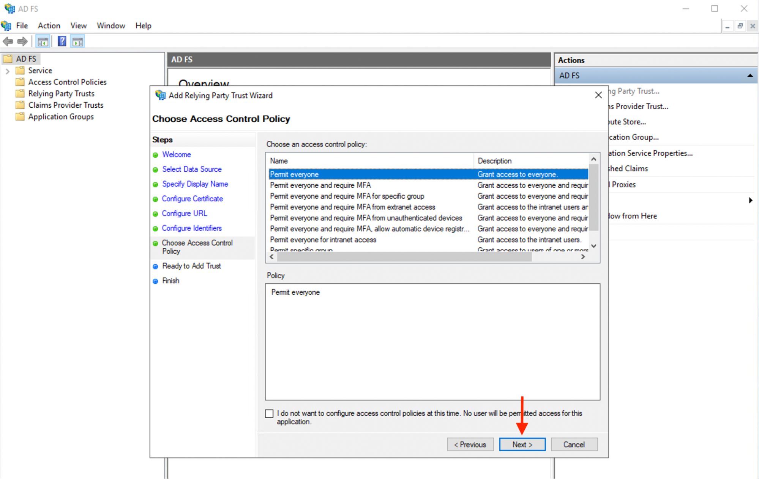Toggle the show/hide console tree icon
The image size is (759, 479).
point(43,41)
